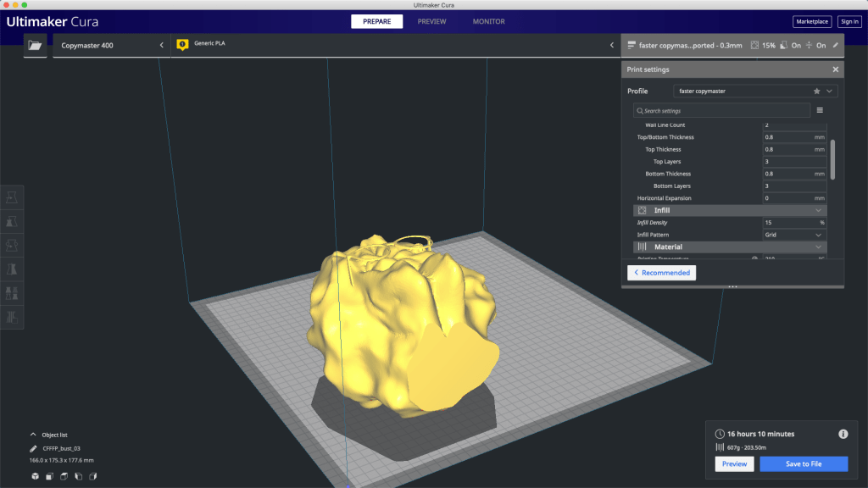Open the Profile dropdown showing faster copymaster
The width and height of the screenshot is (868, 488).
tap(754, 91)
